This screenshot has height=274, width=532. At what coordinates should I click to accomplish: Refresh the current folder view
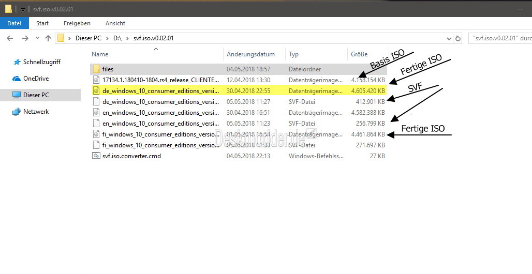(458, 39)
